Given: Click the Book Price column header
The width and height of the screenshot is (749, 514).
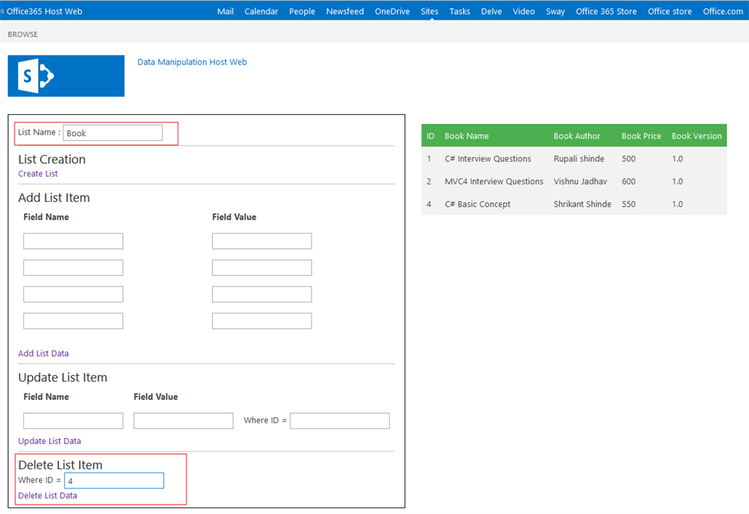Looking at the screenshot, I should (641, 135).
